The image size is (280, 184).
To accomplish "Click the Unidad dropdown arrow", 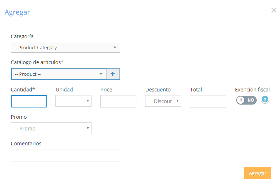I will [x=87, y=101].
